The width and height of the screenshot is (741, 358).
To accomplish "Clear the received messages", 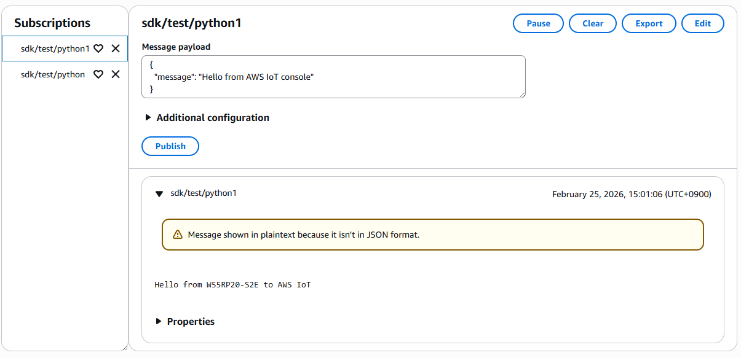I will (x=593, y=23).
